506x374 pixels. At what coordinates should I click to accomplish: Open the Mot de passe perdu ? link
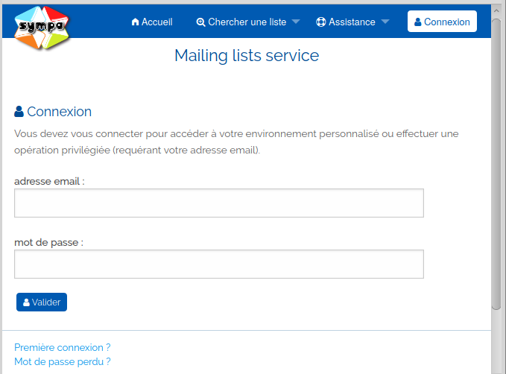(x=63, y=361)
